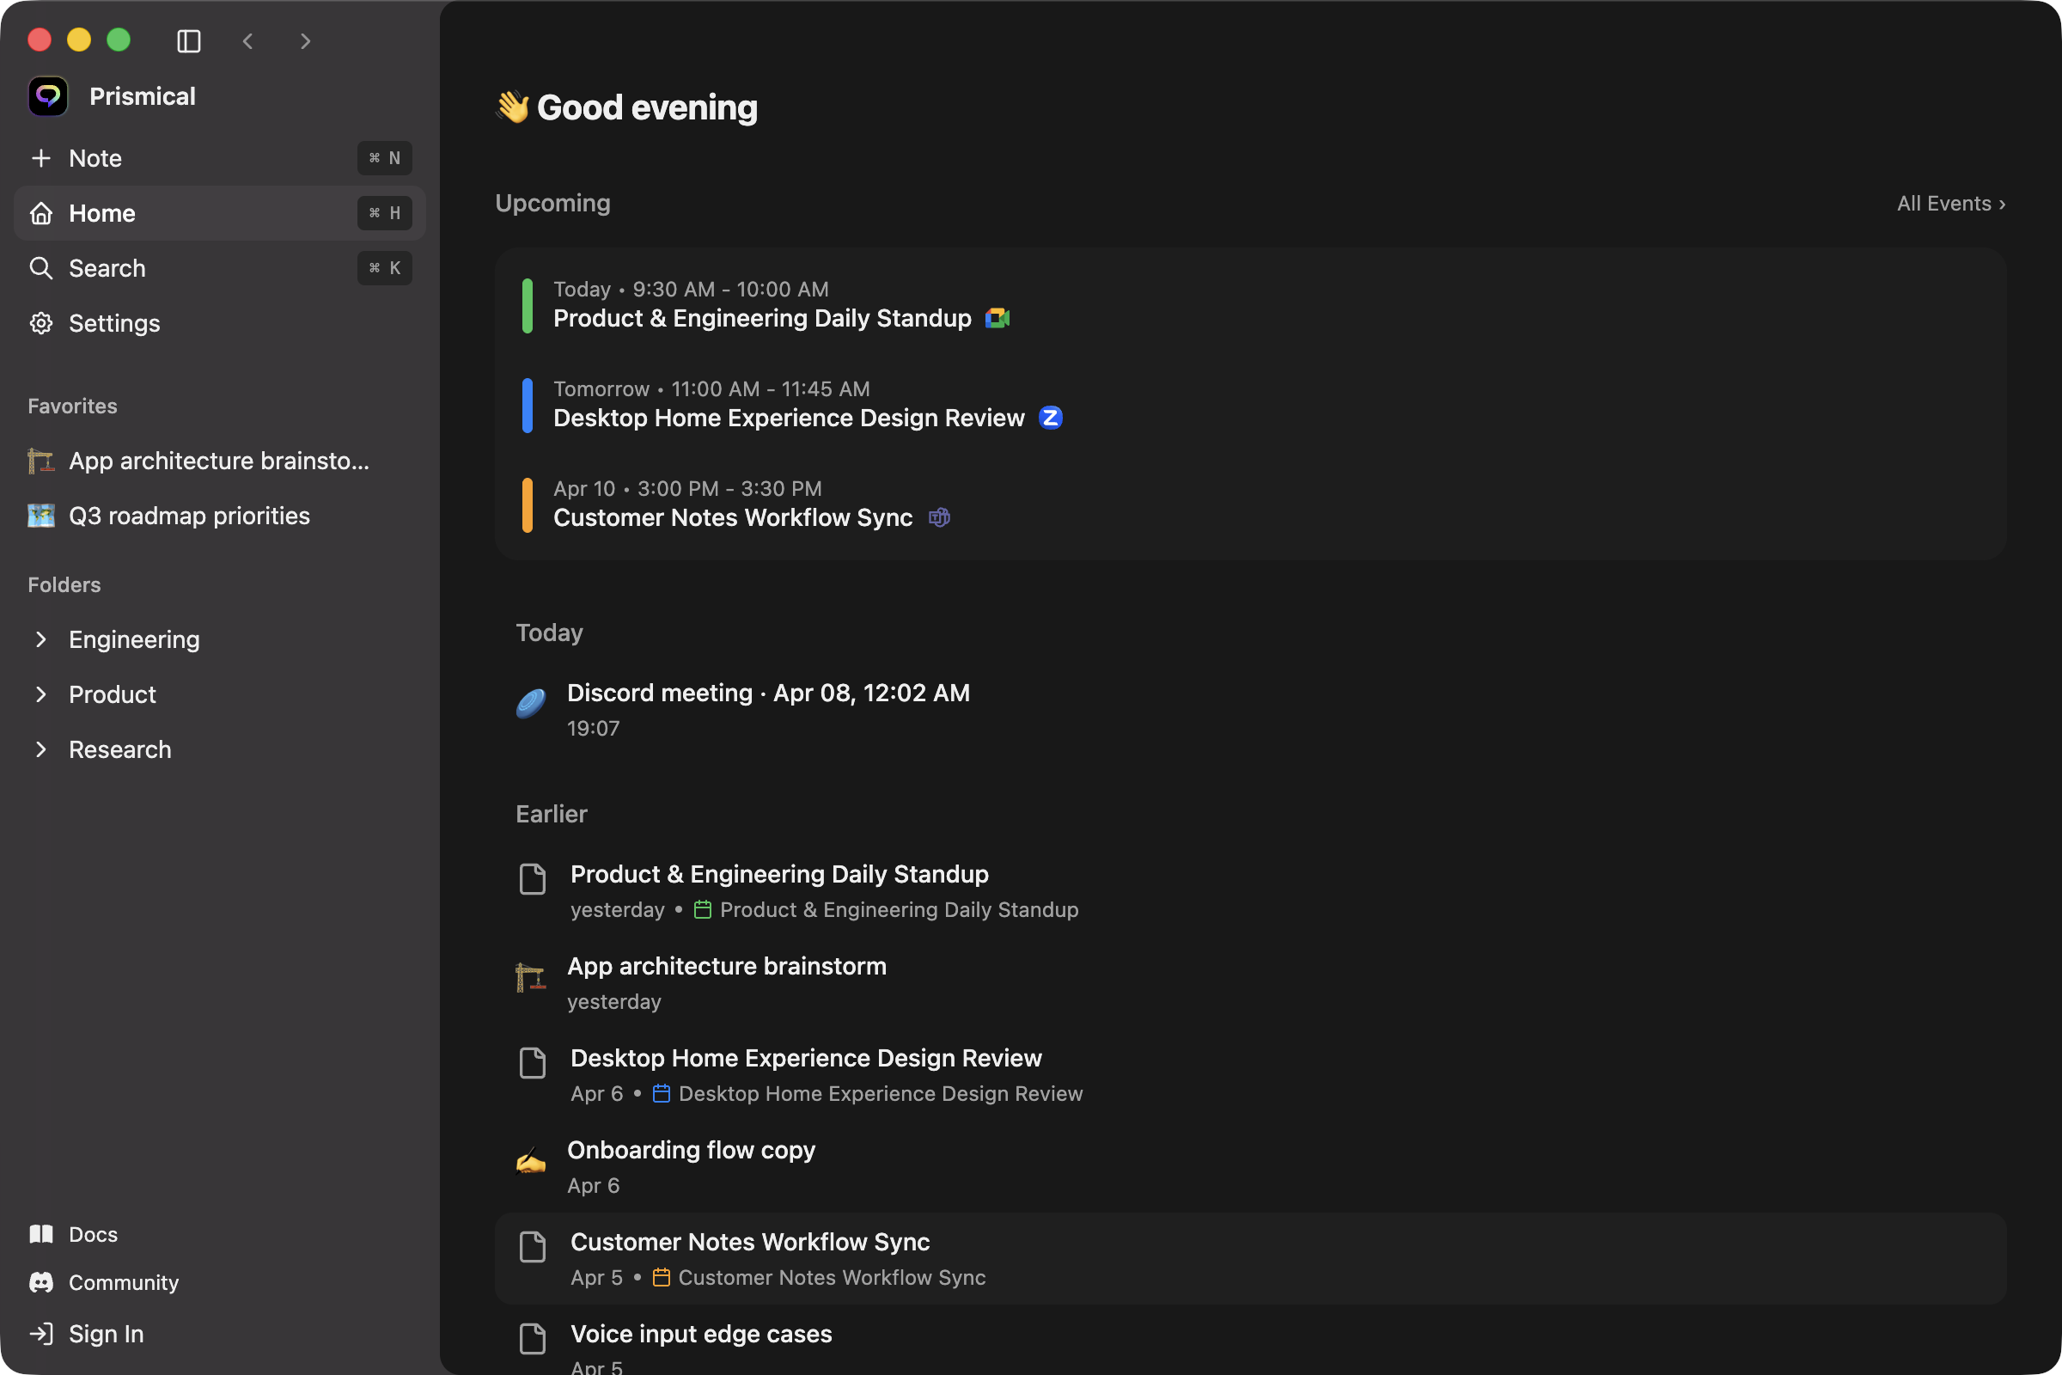The width and height of the screenshot is (2062, 1375).
Task: Click the Teams icon on Workflow Sync event
Action: [x=939, y=518]
